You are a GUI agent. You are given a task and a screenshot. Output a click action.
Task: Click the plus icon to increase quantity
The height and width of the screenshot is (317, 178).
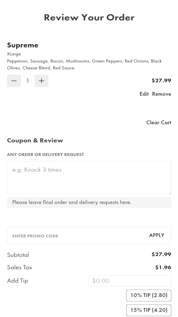pyautogui.click(x=41, y=81)
